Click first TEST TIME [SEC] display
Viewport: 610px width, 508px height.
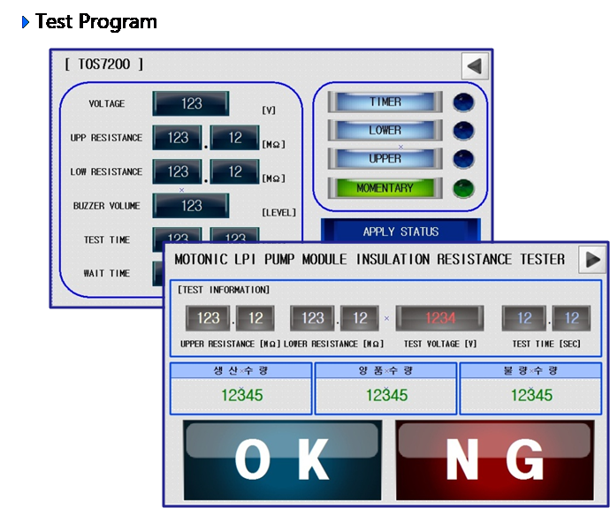524,318
